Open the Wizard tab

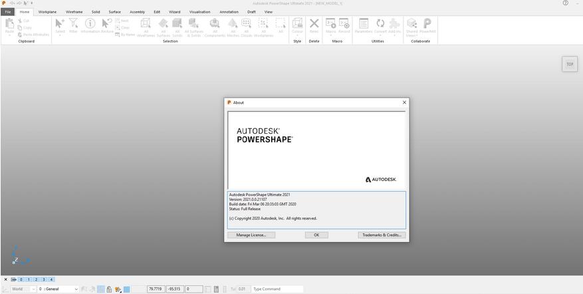coord(175,12)
